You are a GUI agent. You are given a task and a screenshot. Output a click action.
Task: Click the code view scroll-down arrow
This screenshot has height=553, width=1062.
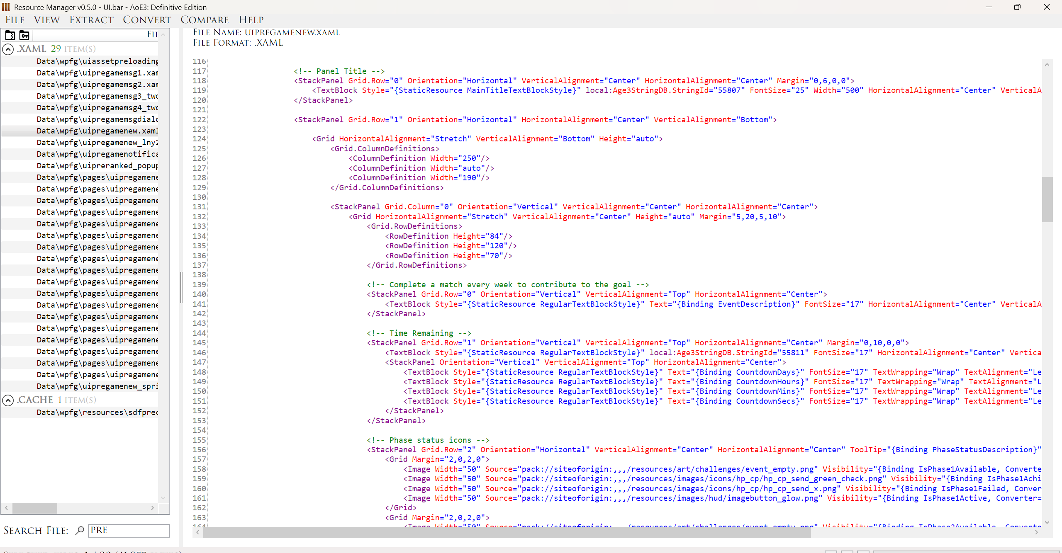tap(1047, 522)
